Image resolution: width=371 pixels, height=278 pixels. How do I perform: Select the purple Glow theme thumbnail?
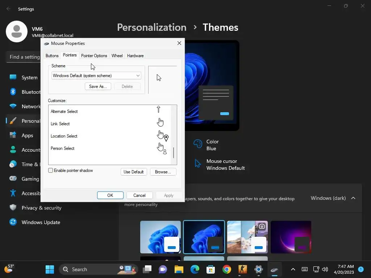[291, 237]
